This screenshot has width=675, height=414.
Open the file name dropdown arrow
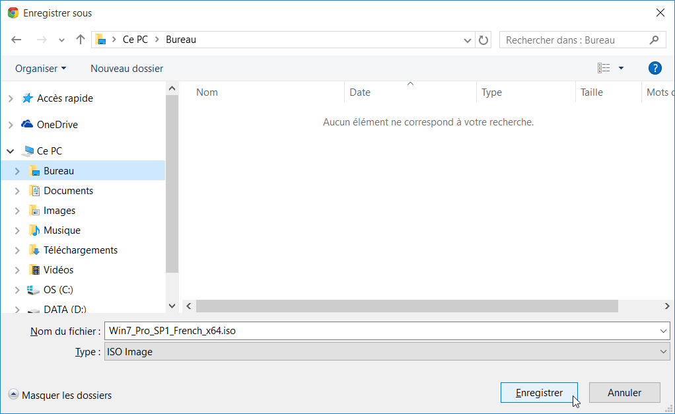[x=663, y=331]
